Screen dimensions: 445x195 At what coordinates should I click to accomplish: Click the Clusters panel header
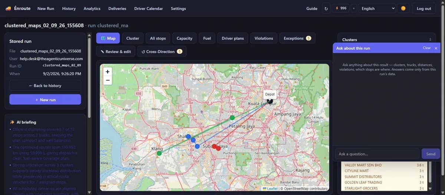point(386,39)
